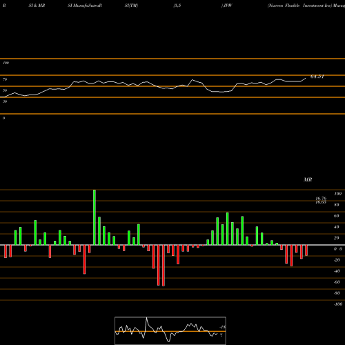Click the MR axis label 20
The image size is (345, 345).
tap(337, 238)
